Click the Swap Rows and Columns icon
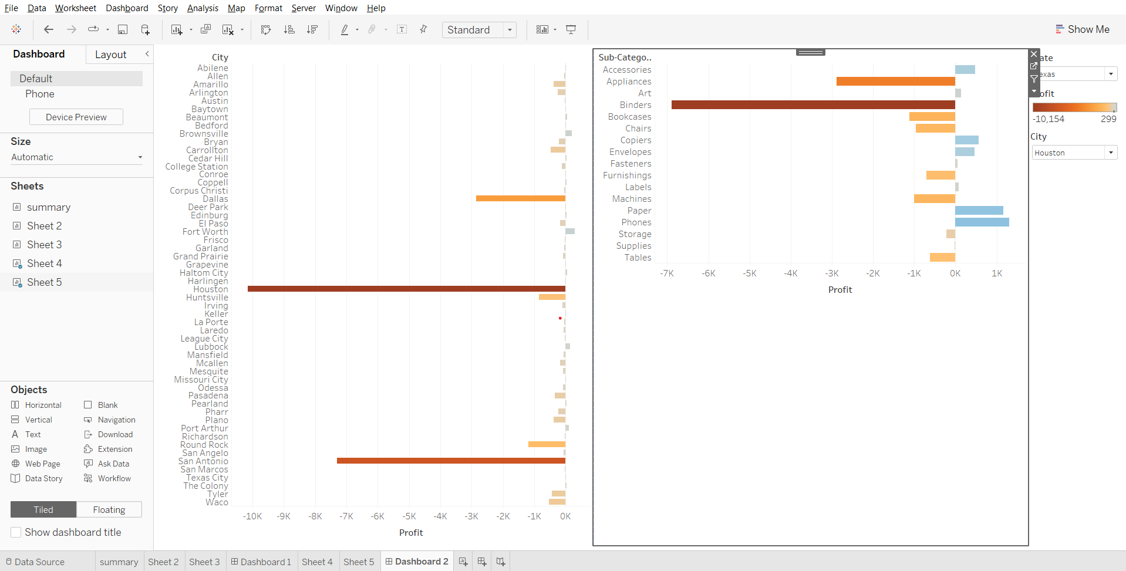1126x571 pixels. pos(266,29)
